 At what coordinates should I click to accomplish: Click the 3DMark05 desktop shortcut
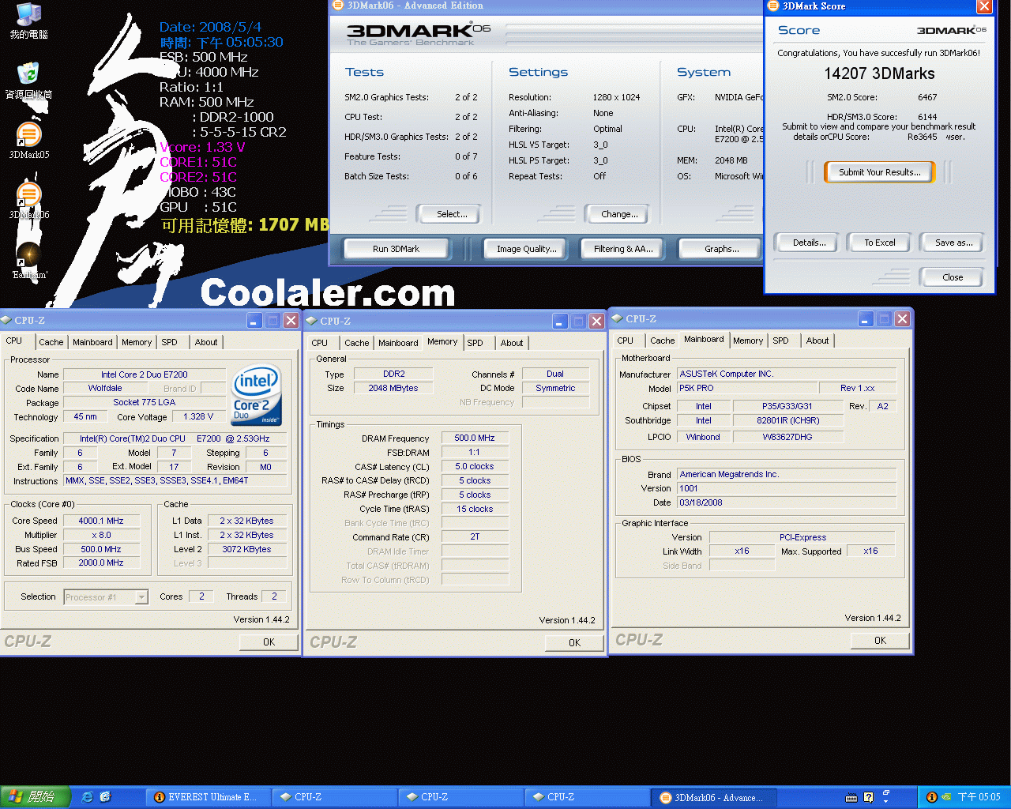(x=28, y=141)
